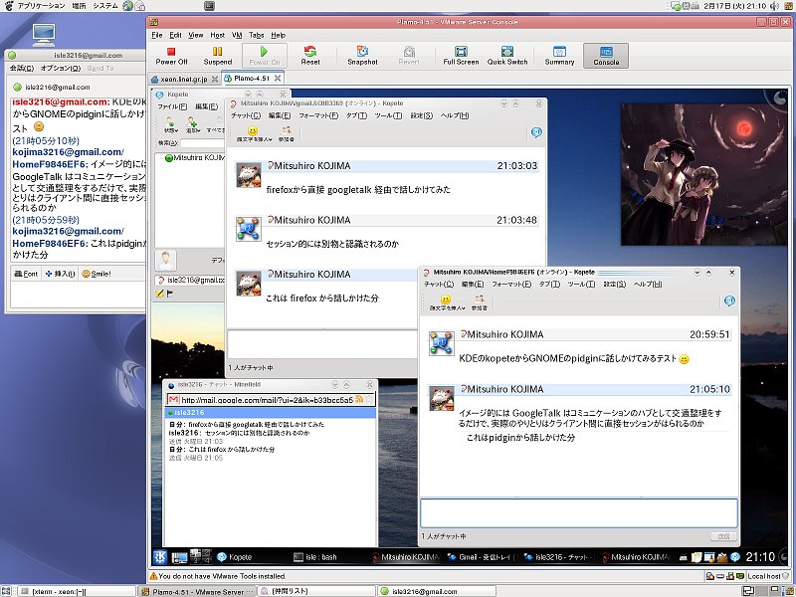
Task: Switch to isle : bash in KDE taskbar
Action: tap(315, 557)
